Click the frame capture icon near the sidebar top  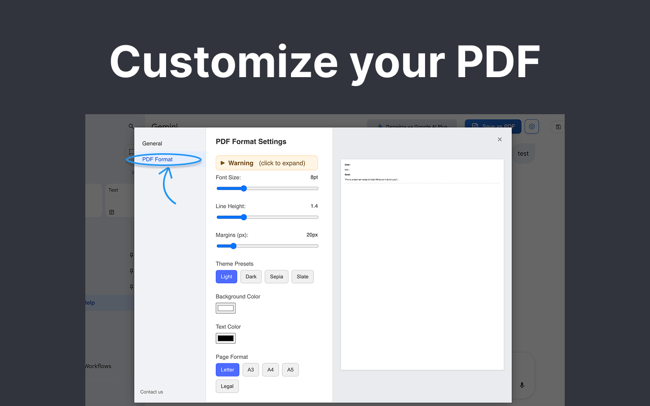pos(132,151)
